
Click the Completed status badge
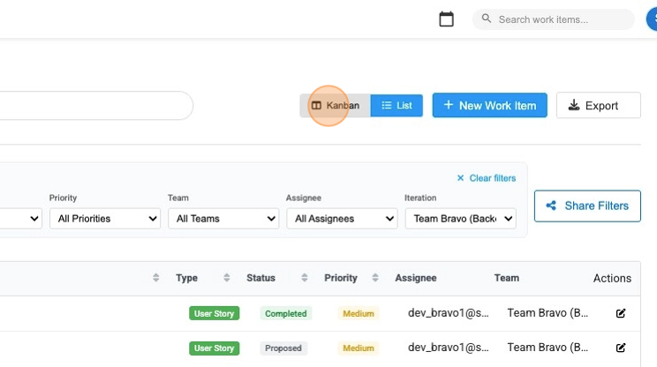(285, 313)
